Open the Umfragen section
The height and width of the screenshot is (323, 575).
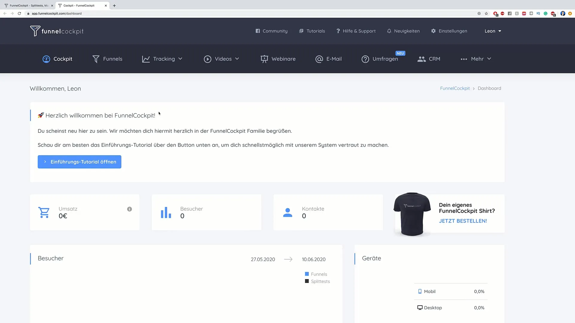[380, 59]
